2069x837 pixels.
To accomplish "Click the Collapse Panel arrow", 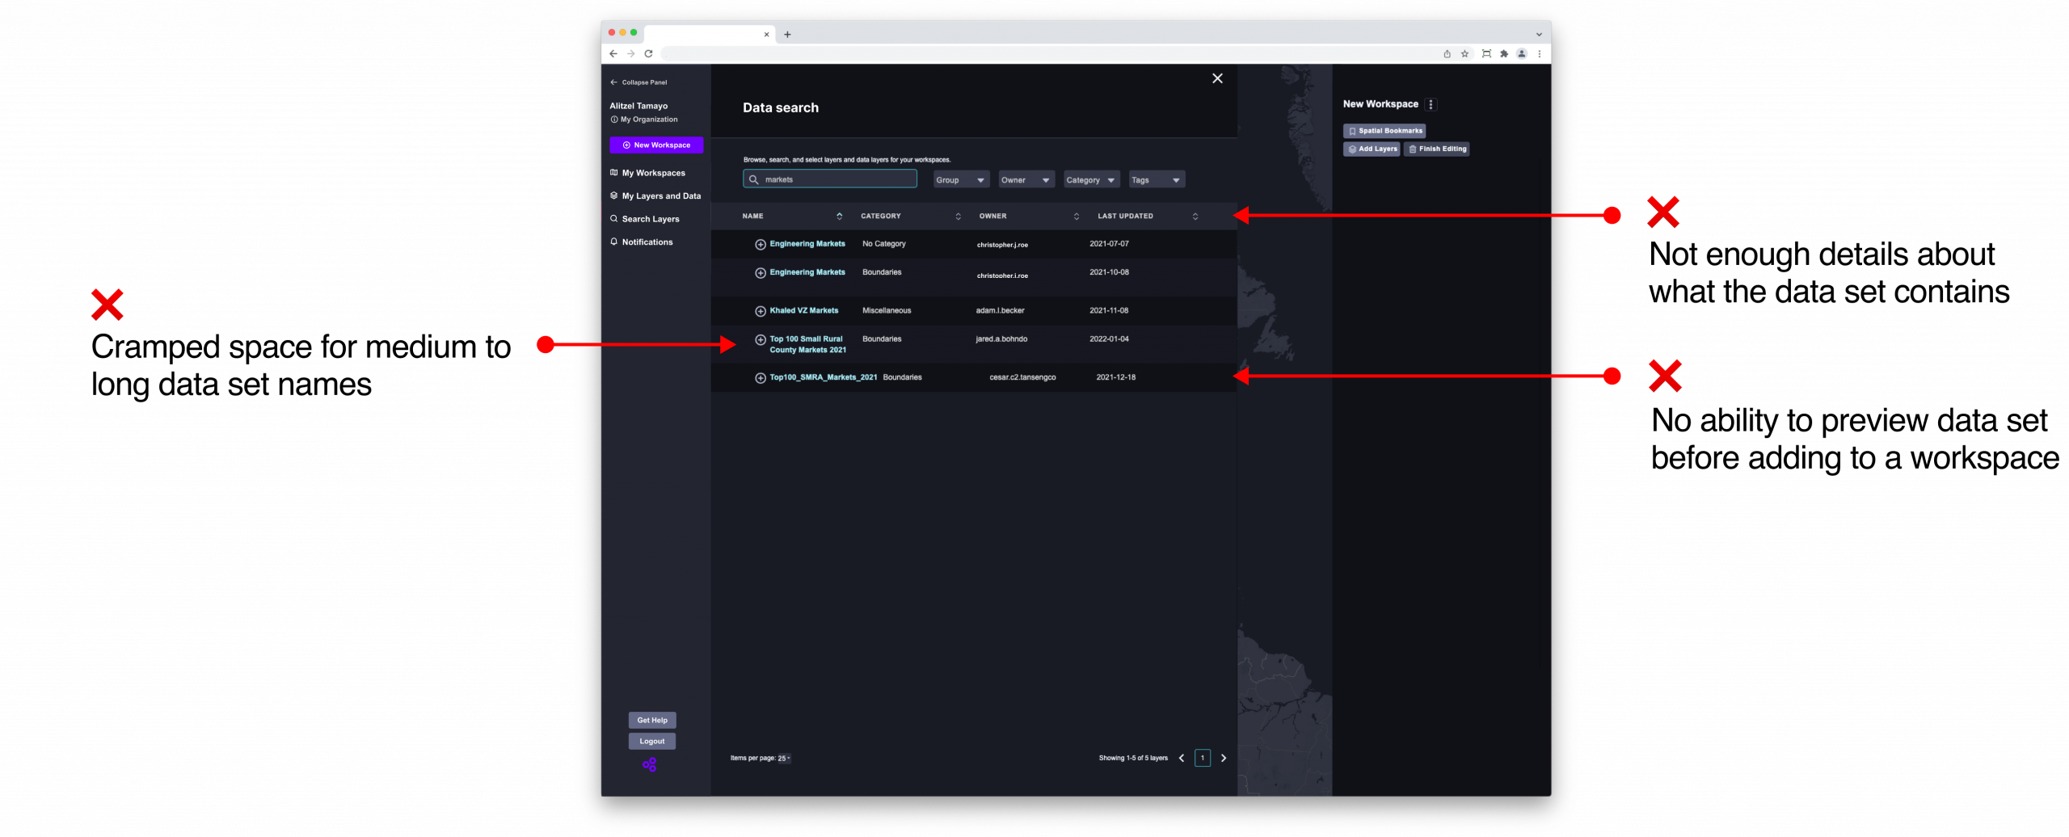I will pyautogui.click(x=613, y=82).
